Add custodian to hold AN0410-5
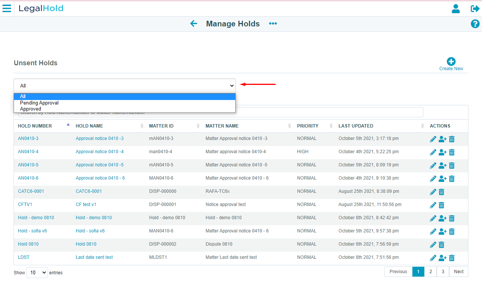This screenshot has width=482, height=286. pos(442,166)
